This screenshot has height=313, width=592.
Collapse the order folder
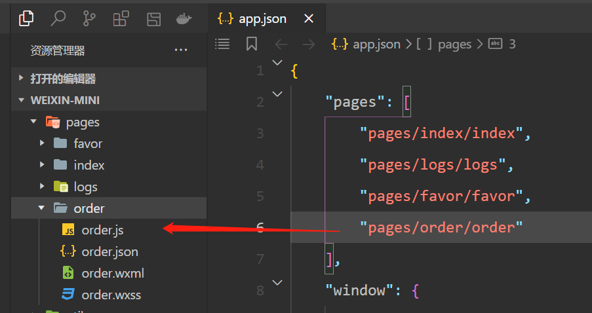(89, 208)
